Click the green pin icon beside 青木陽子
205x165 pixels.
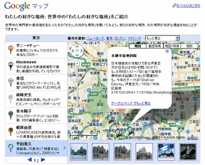point(11,115)
